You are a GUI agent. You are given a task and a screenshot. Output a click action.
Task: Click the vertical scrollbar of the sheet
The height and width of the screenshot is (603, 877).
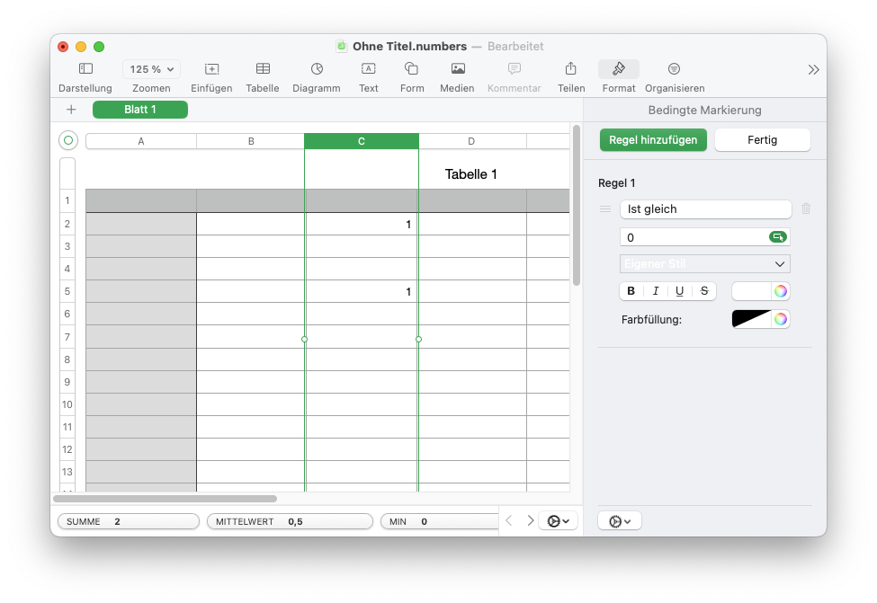pyautogui.click(x=576, y=205)
